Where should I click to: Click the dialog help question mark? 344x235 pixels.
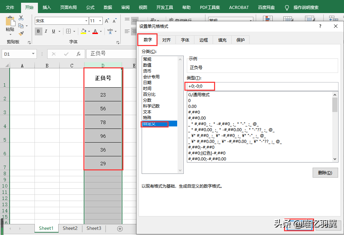click(x=320, y=26)
